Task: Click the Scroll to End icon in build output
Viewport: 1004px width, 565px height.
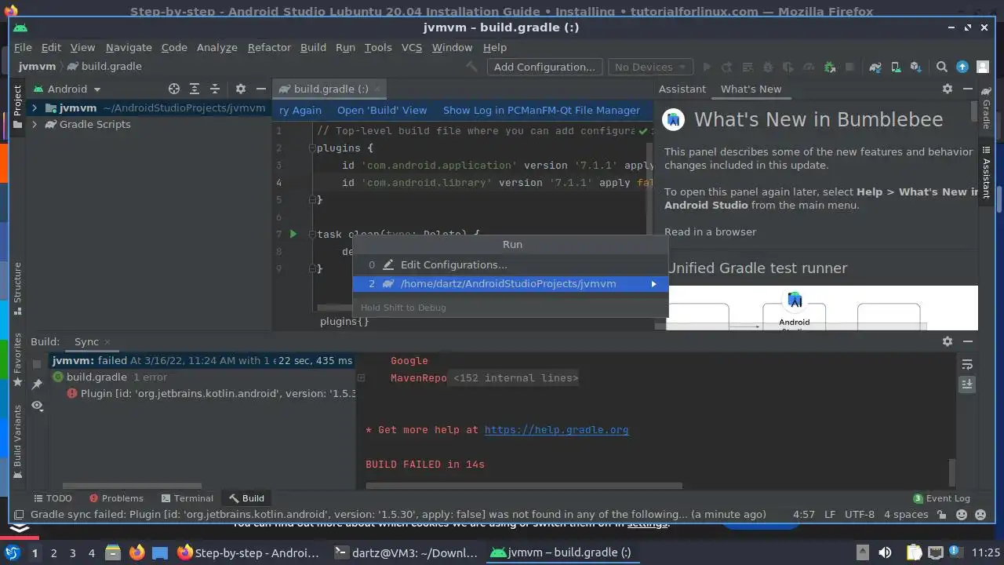Action: [x=967, y=384]
